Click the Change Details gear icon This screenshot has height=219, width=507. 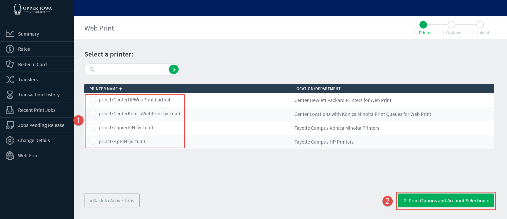(x=10, y=140)
